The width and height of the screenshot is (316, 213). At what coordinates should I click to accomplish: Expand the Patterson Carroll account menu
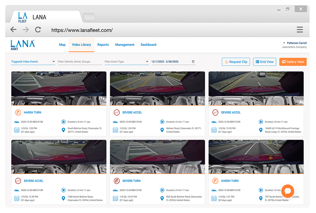coord(295,43)
